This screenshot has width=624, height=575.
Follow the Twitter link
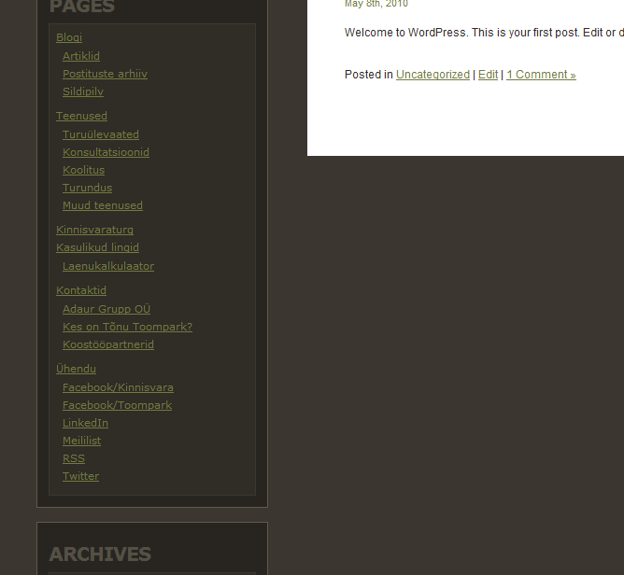click(x=80, y=476)
